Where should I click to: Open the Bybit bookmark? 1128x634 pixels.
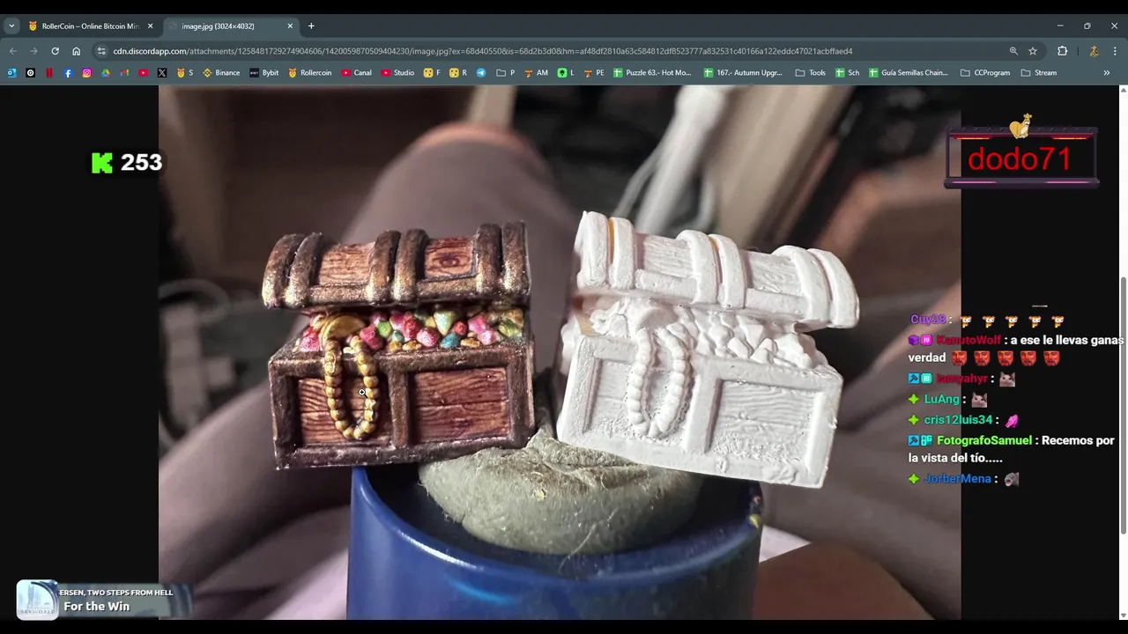coord(264,73)
